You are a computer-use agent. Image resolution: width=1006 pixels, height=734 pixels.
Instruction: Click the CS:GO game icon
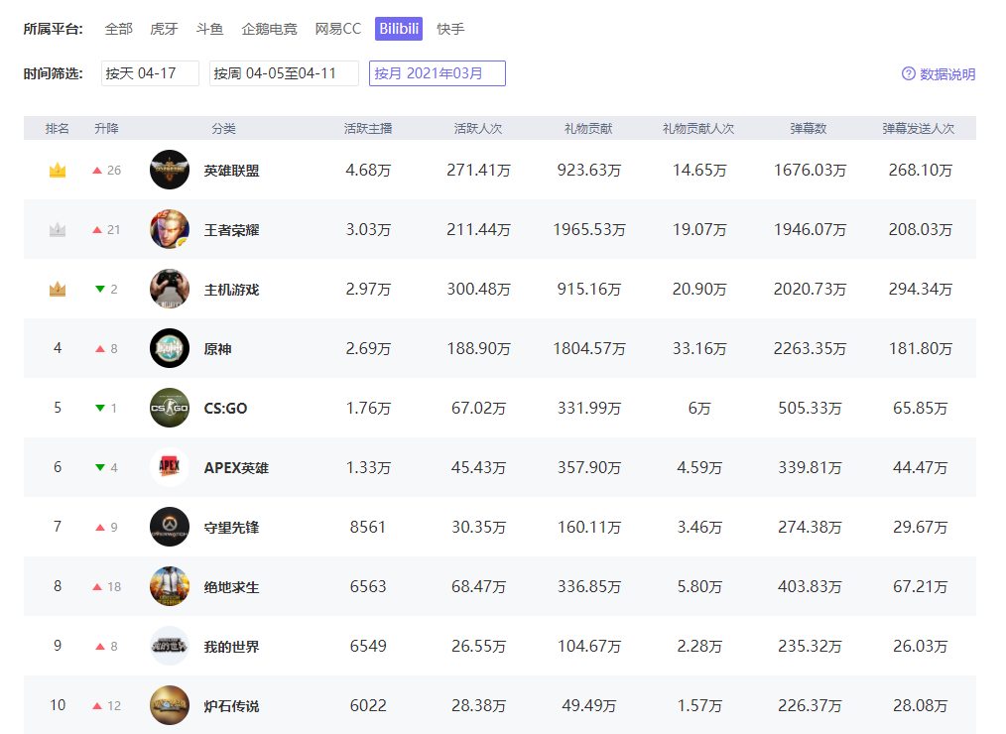[x=170, y=408]
